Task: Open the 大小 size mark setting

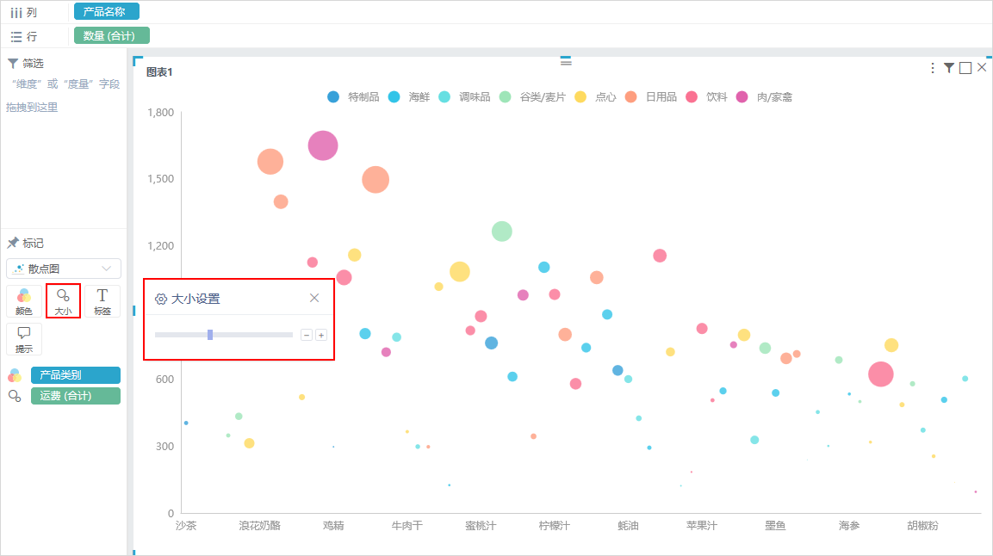Action: [x=64, y=301]
